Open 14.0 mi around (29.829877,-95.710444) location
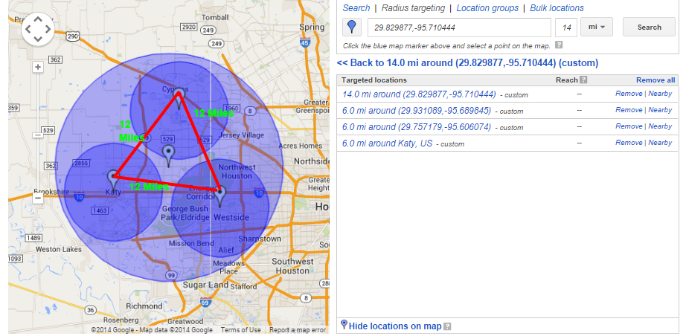The image size is (686, 336). (419, 94)
